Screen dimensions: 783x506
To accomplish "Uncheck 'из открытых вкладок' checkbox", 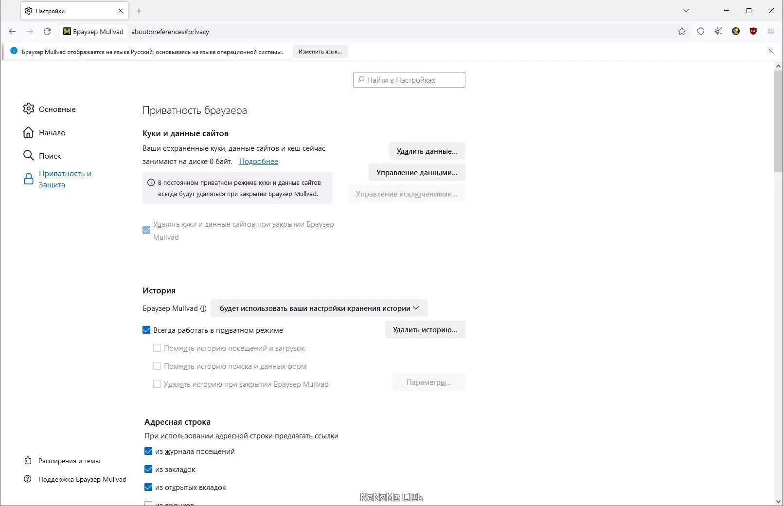I will (148, 488).
